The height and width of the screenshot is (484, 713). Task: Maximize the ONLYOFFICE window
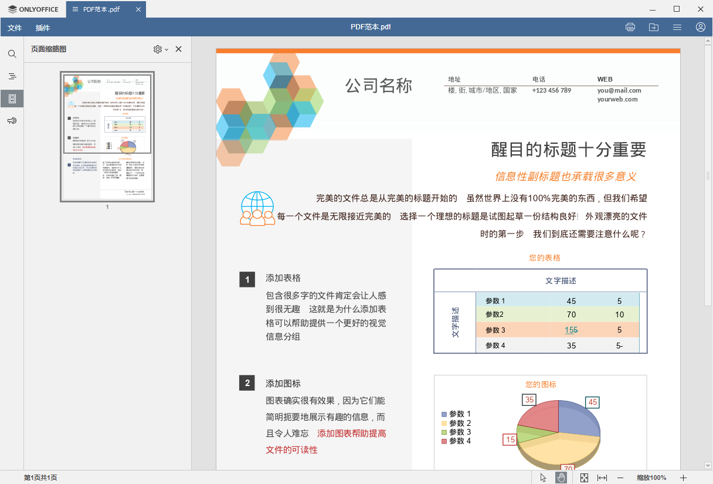point(677,9)
